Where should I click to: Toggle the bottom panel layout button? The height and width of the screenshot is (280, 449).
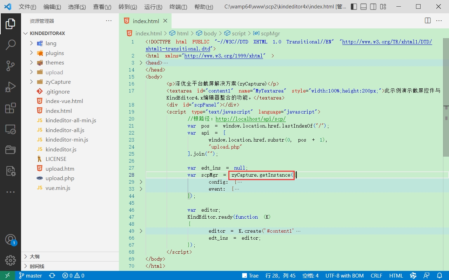364,7
